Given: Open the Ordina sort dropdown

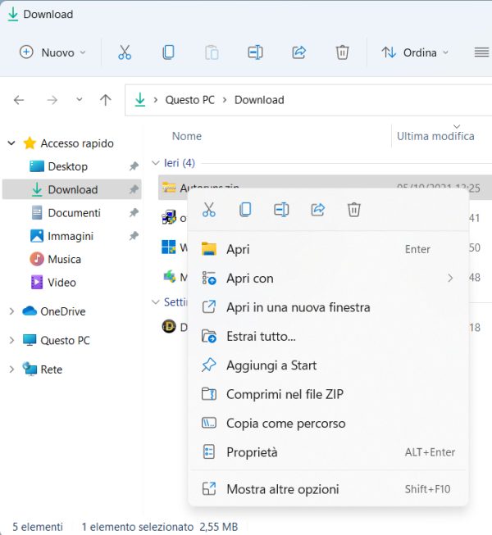Looking at the screenshot, I should [416, 52].
